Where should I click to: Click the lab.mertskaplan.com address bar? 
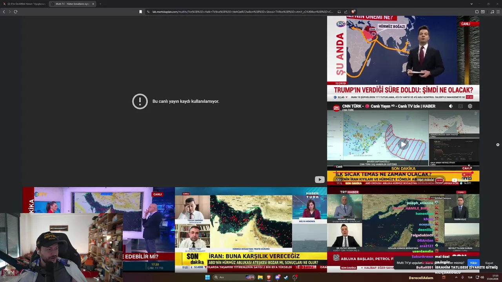[242, 12]
